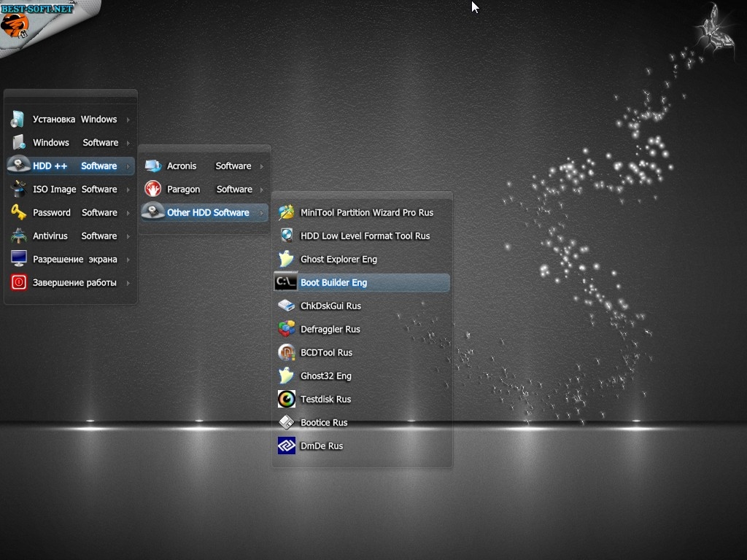This screenshot has height=560, width=747.
Task: Click the Acronis Software icon
Action: click(153, 166)
